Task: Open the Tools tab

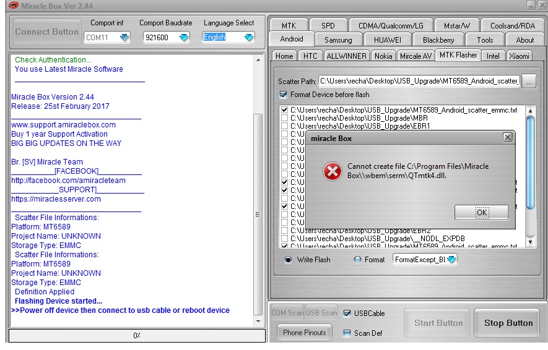Action: pyautogui.click(x=485, y=40)
